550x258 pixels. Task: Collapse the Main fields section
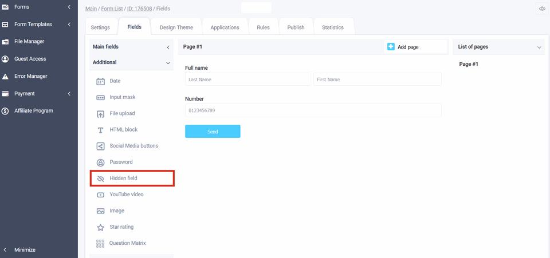[168, 47]
